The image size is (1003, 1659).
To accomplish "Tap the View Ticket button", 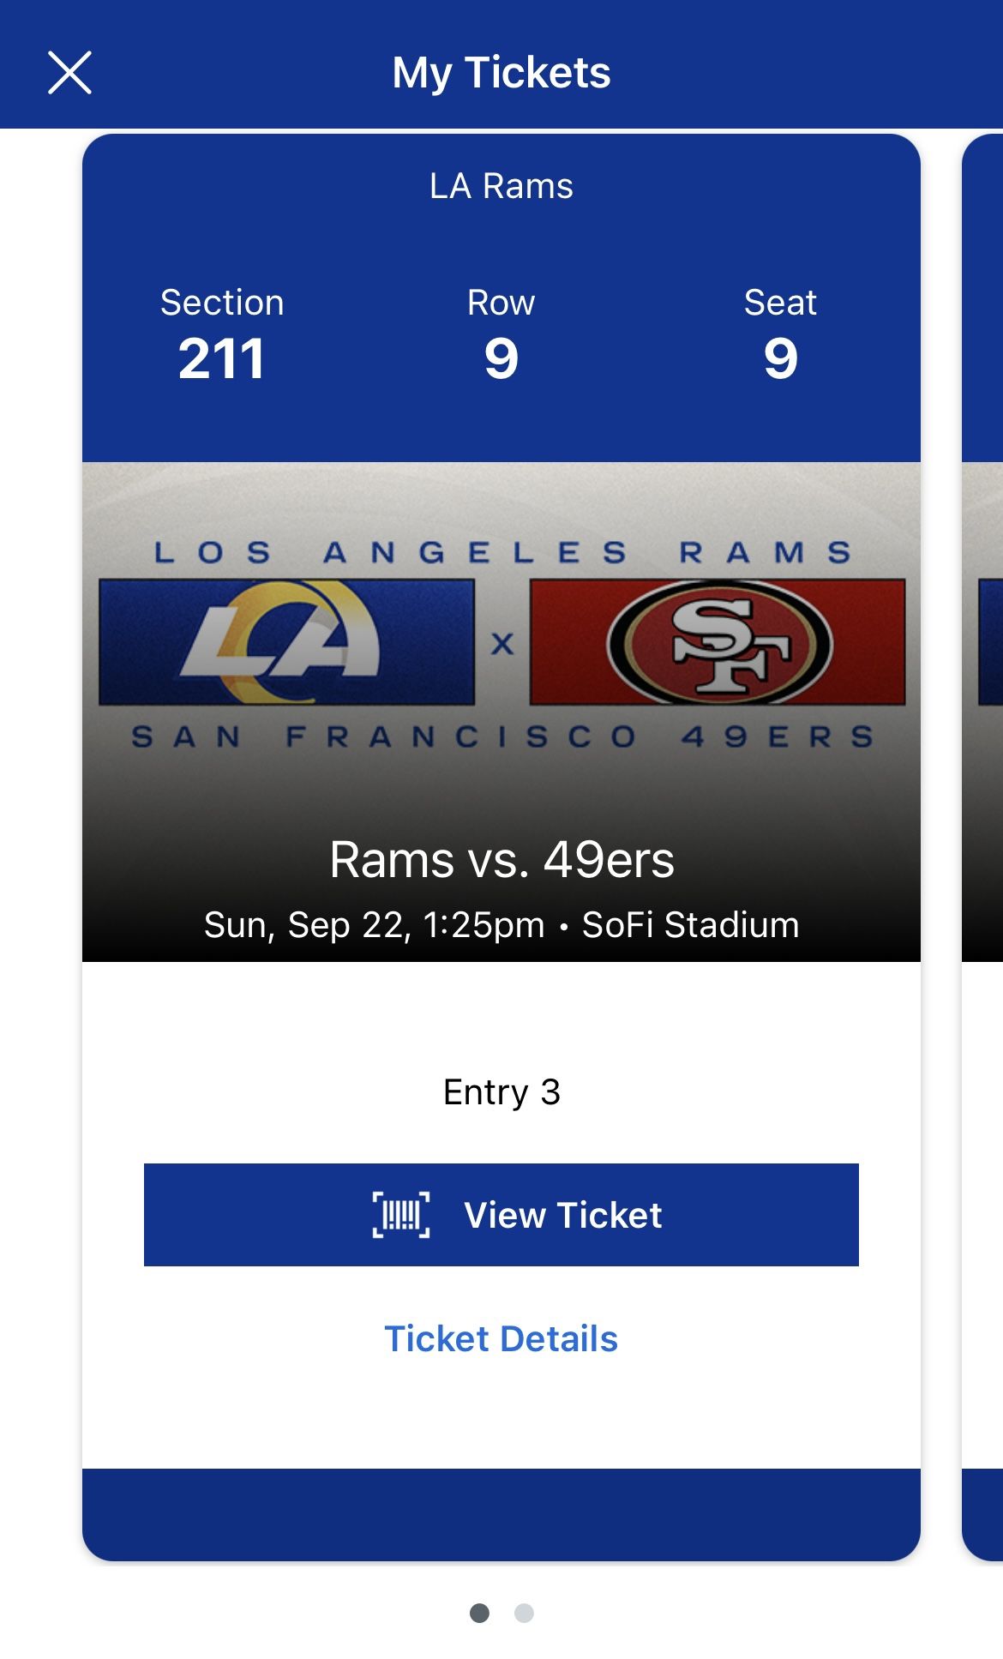I will pyautogui.click(x=501, y=1214).
